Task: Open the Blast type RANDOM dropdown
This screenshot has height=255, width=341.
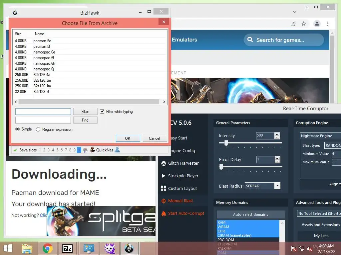Action: click(x=333, y=145)
